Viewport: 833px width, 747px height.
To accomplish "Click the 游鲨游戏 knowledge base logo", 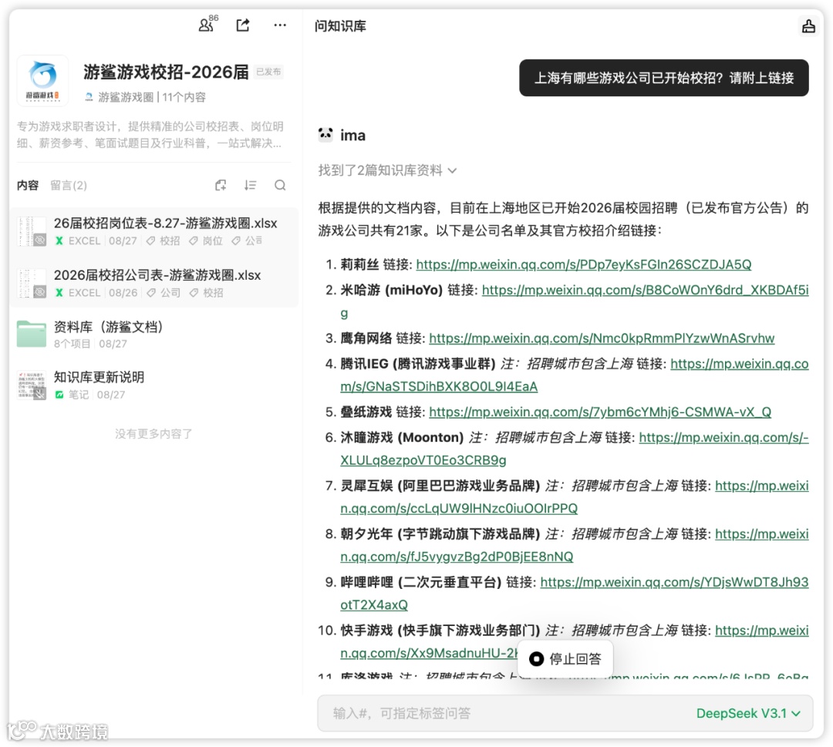I will (42, 80).
